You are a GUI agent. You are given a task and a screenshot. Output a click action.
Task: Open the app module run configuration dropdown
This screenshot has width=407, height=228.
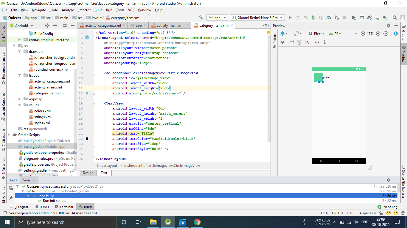click(217, 18)
